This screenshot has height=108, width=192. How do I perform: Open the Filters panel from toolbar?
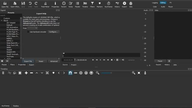tap(92, 5)
